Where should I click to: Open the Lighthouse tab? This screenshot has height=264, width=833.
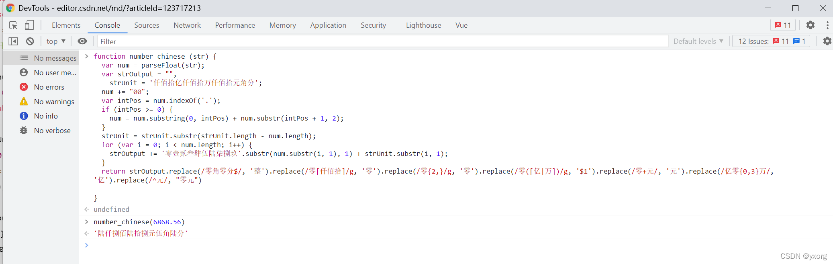pos(423,25)
